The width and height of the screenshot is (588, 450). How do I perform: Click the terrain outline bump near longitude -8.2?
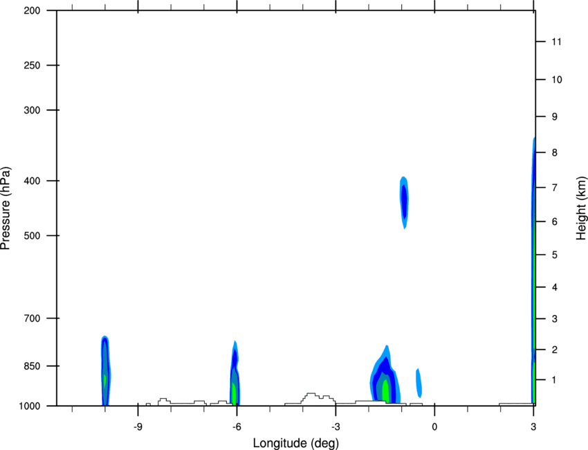pyautogui.click(x=164, y=402)
